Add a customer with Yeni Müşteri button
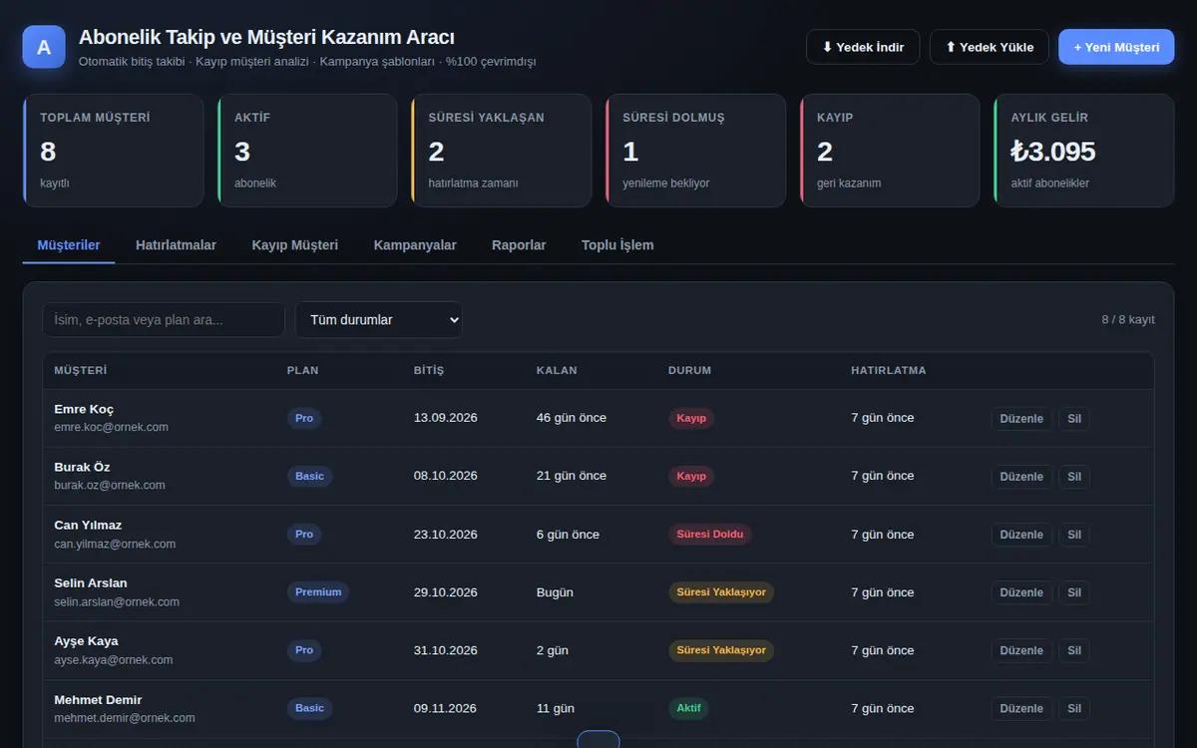The image size is (1197, 748). tap(1116, 47)
